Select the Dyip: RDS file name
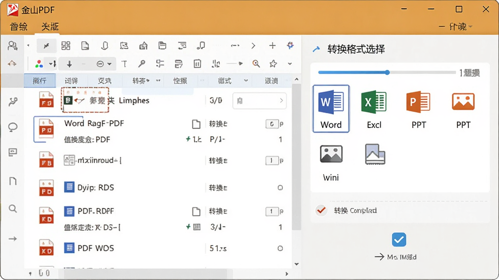The height and width of the screenshot is (280, 499). tap(96, 188)
